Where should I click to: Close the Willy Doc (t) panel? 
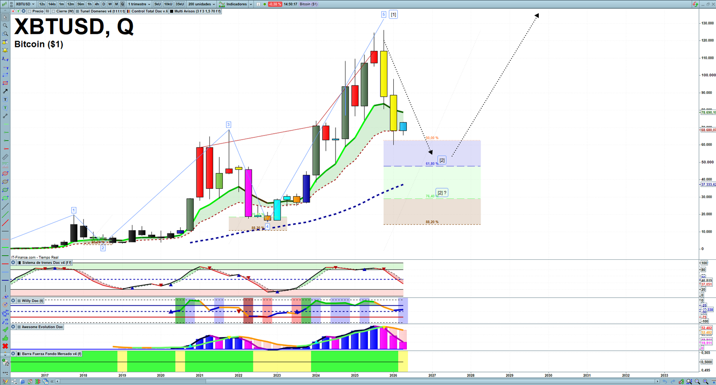tap(13, 301)
